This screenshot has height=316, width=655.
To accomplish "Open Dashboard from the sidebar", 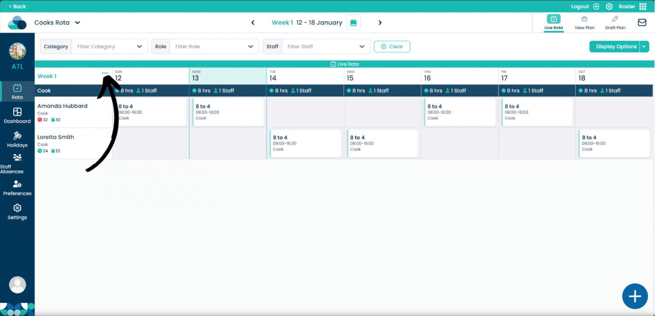I will click(17, 115).
